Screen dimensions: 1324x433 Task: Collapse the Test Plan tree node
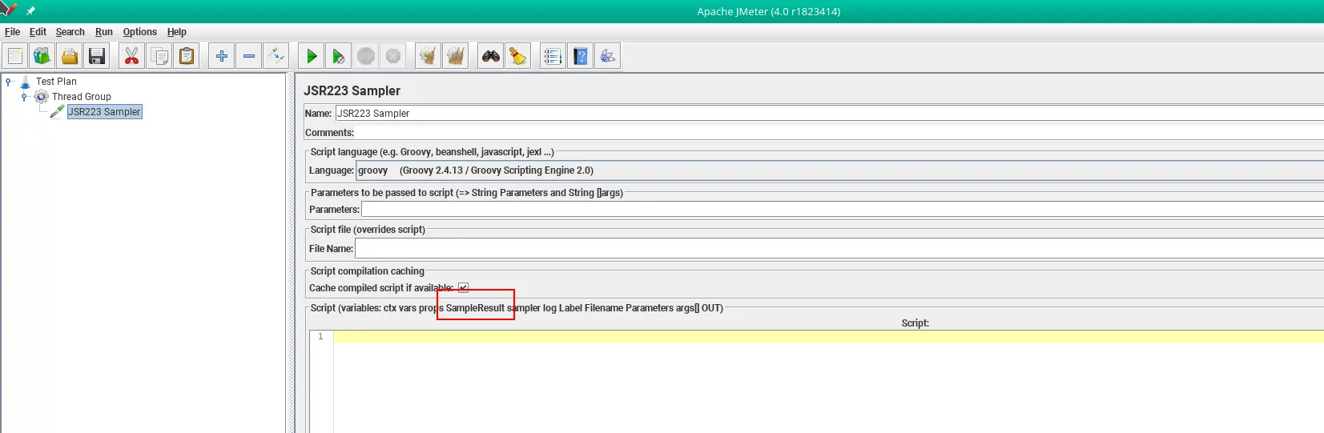tap(8, 82)
